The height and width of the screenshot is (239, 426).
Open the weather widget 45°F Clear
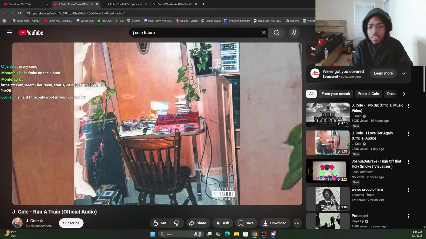click(x=10, y=234)
